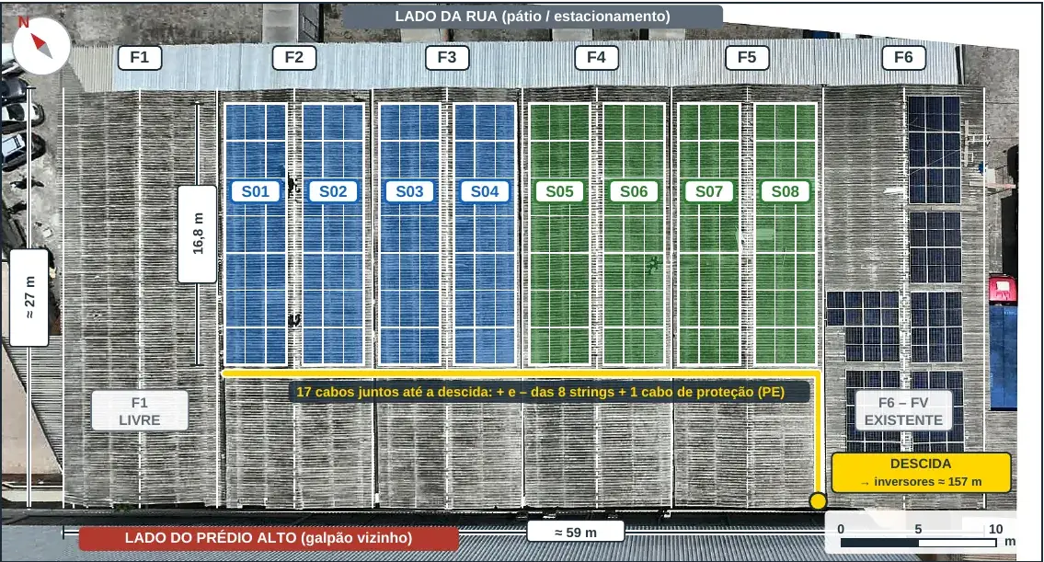
Task: Click the yellow cable route line
Action: tap(520, 373)
